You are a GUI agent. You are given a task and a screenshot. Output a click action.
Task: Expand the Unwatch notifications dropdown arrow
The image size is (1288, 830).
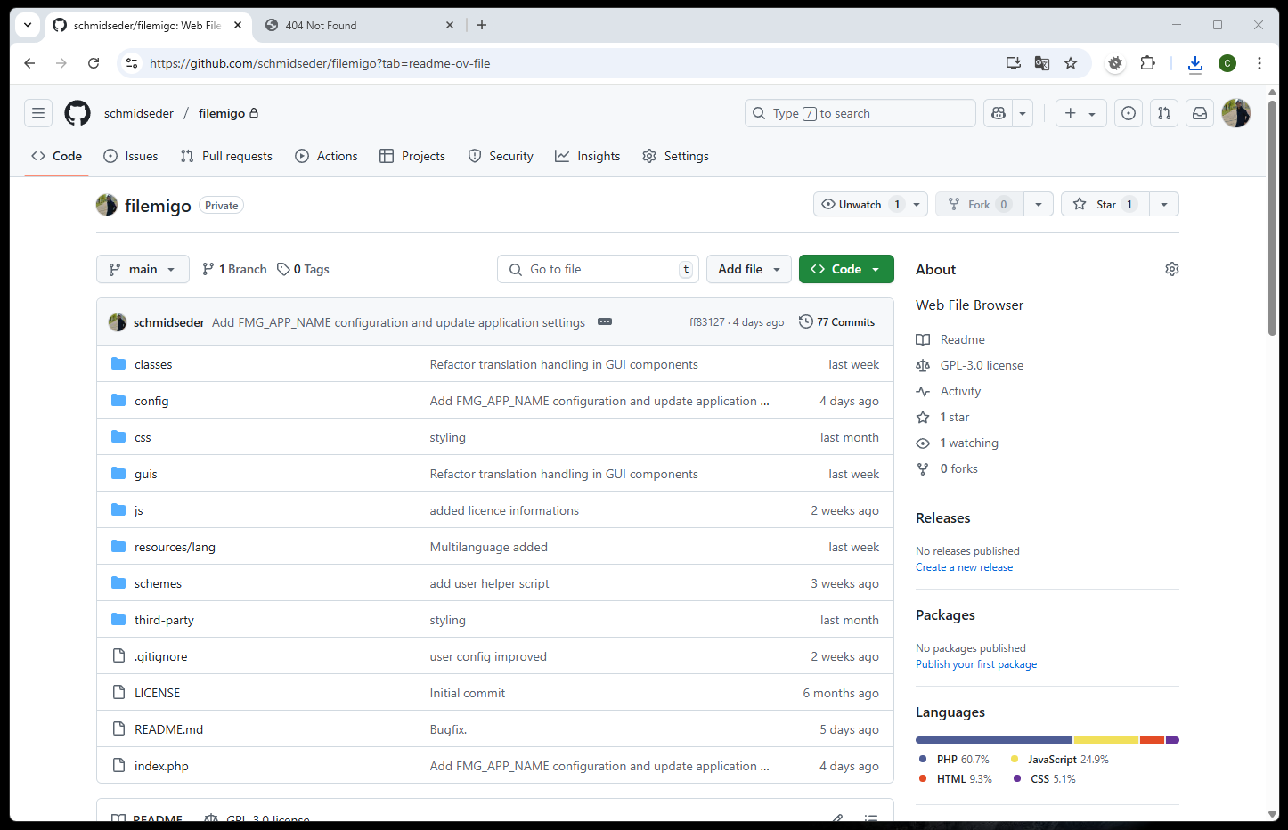pyautogui.click(x=917, y=204)
